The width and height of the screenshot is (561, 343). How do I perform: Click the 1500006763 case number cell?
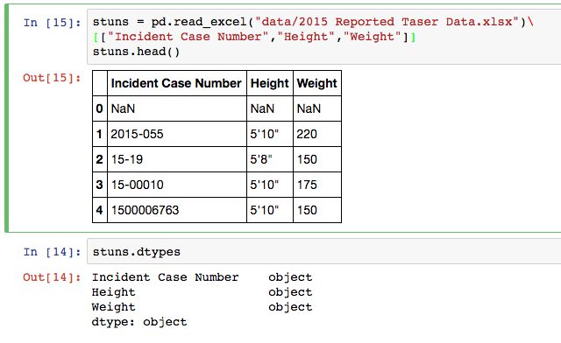(177, 210)
